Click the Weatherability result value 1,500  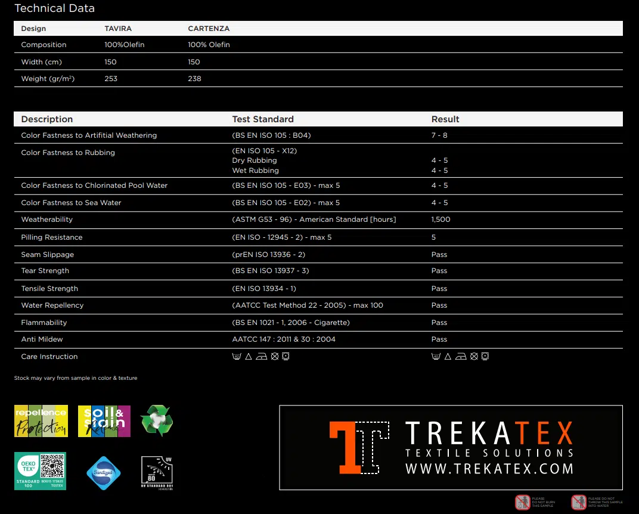tap(441, 219)
